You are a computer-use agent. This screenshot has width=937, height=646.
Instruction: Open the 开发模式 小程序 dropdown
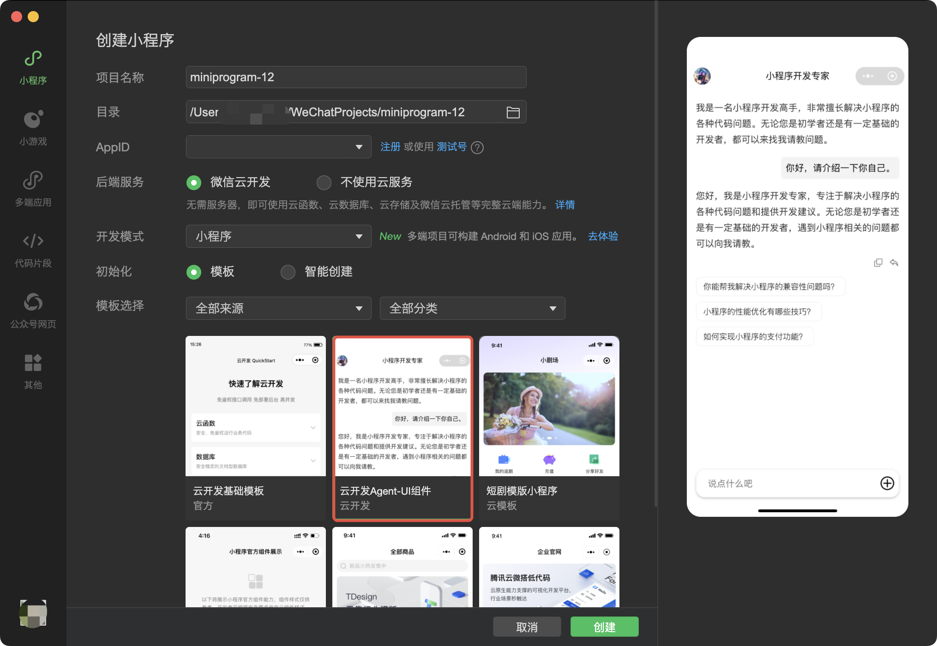(278, 236)
